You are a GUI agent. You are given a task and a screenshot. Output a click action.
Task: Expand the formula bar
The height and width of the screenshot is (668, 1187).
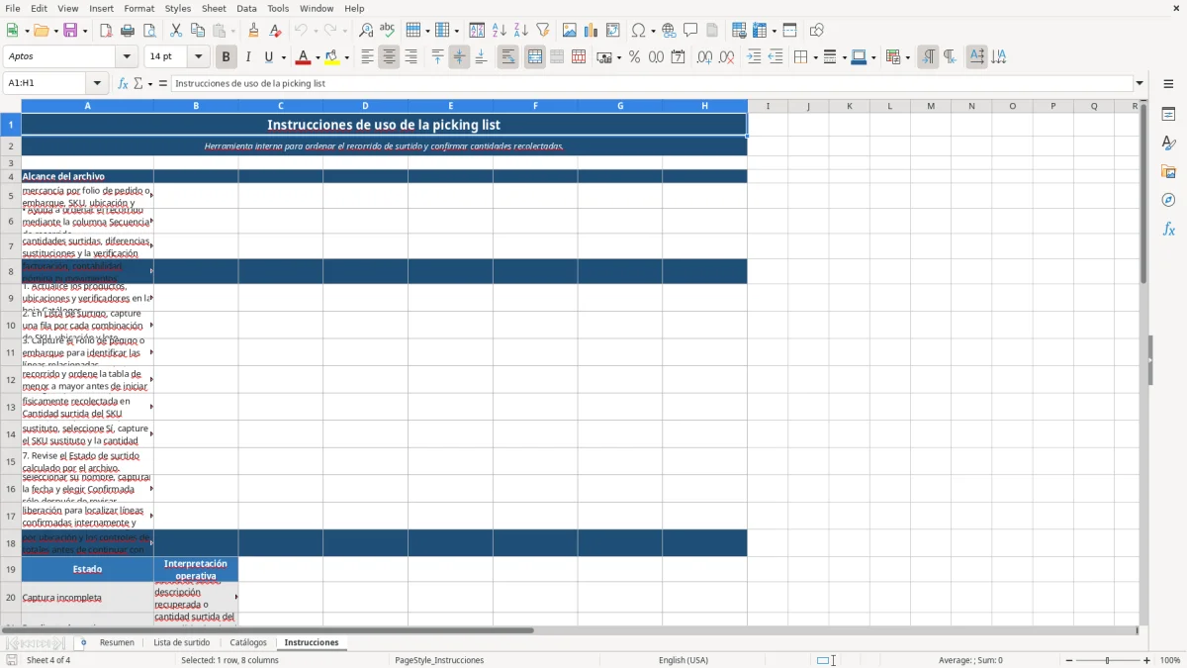(x=1140, y=83)
